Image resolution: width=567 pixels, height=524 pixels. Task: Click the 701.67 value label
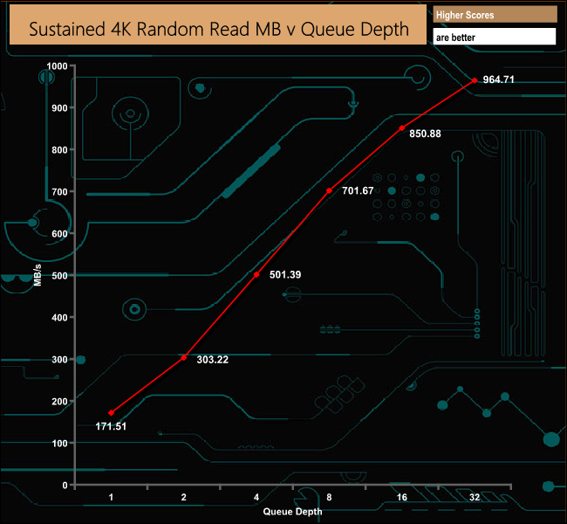pyautogui.click(x=358, y=190)
